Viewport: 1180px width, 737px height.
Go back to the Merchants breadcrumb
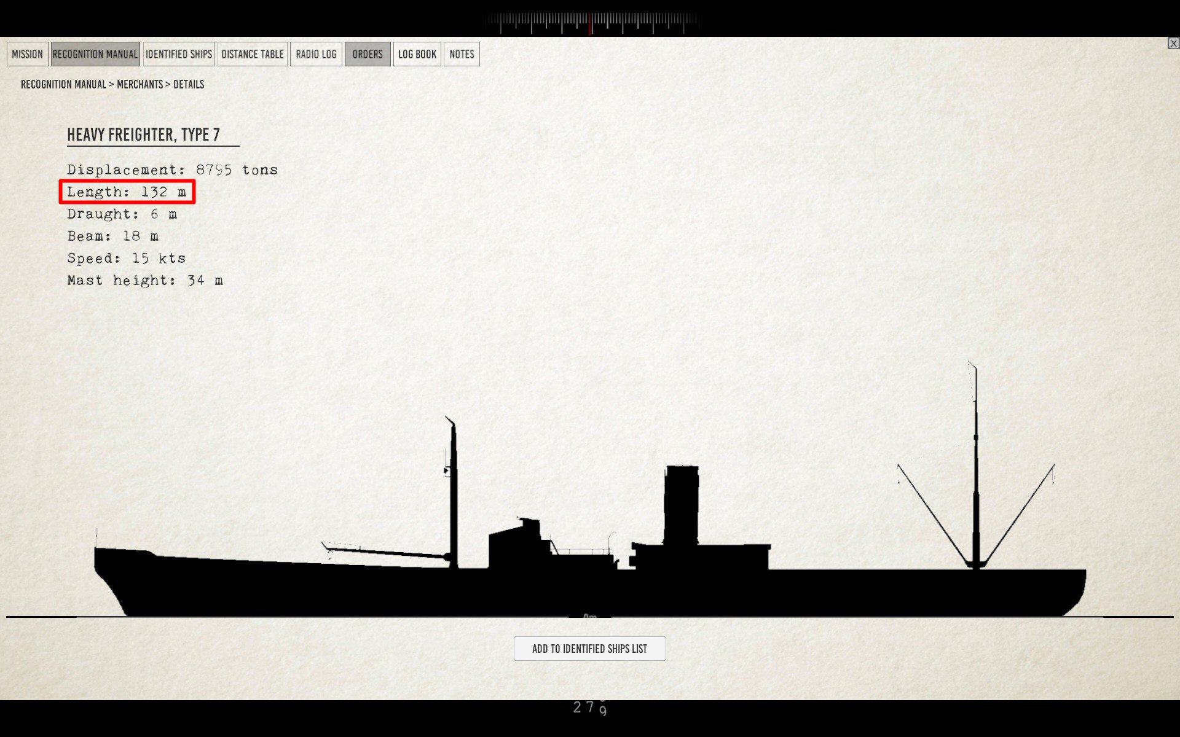coord(140,84)
